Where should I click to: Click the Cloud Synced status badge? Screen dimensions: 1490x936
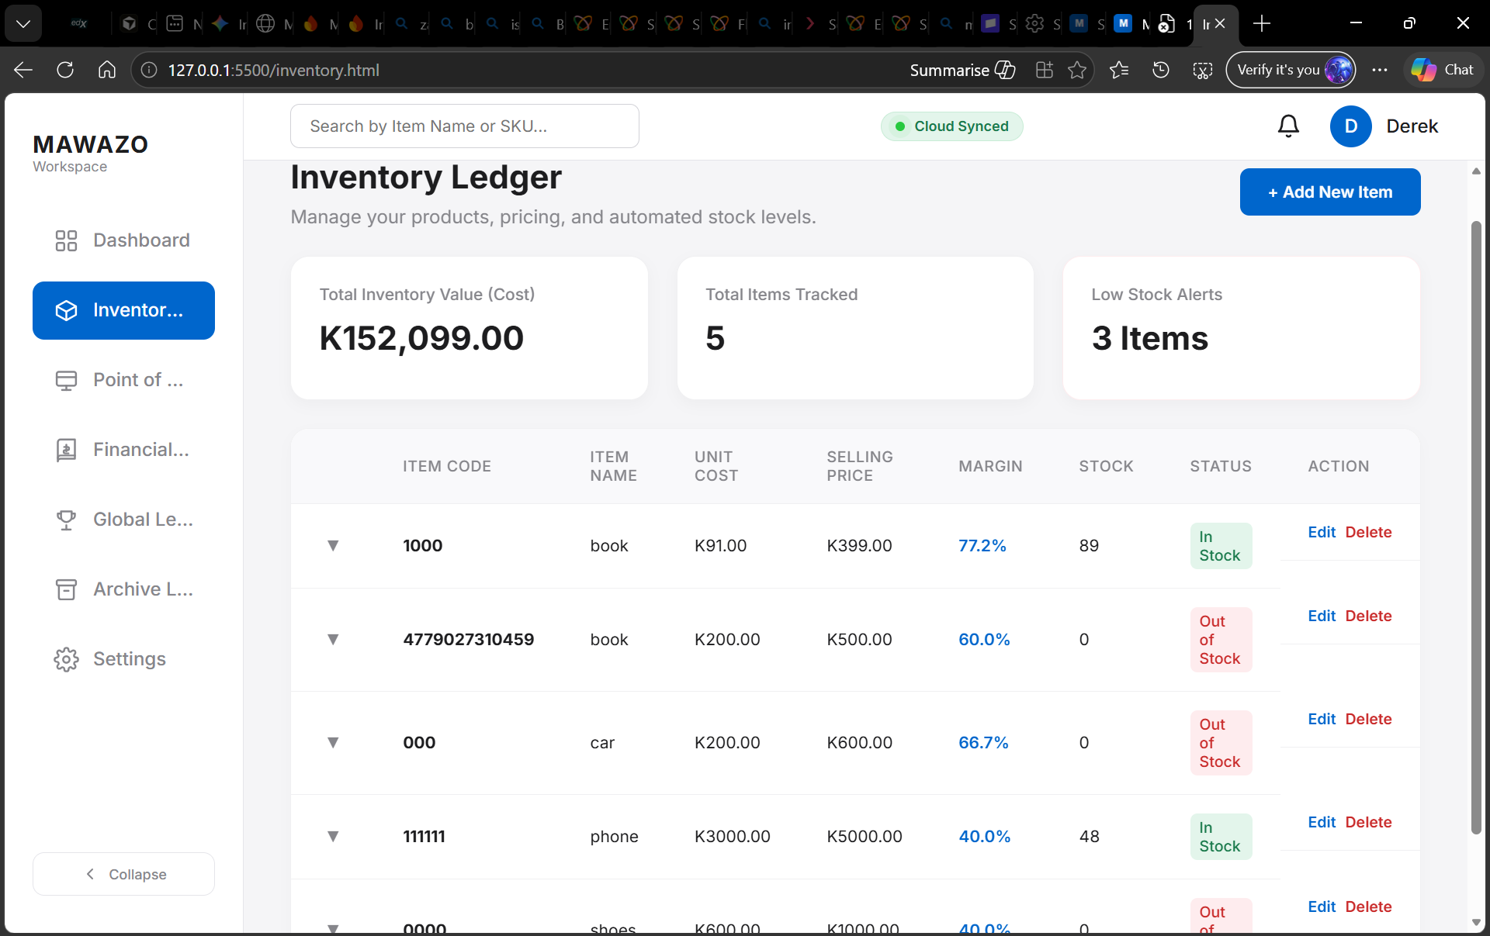(x=951, y=126)
